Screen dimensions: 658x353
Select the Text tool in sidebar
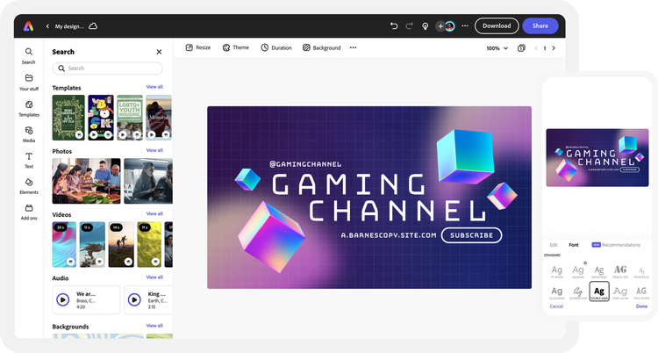[x=29, y=159]
